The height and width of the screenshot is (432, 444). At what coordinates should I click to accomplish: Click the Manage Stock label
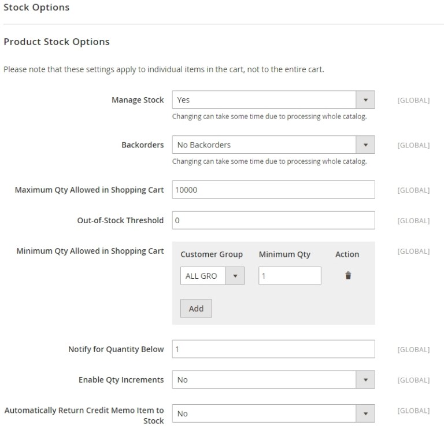(138, 100)
